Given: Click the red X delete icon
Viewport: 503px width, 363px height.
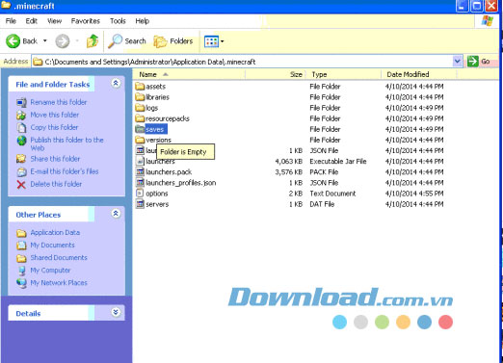Looking at the screenshot, I should click(x=21, y=185).
